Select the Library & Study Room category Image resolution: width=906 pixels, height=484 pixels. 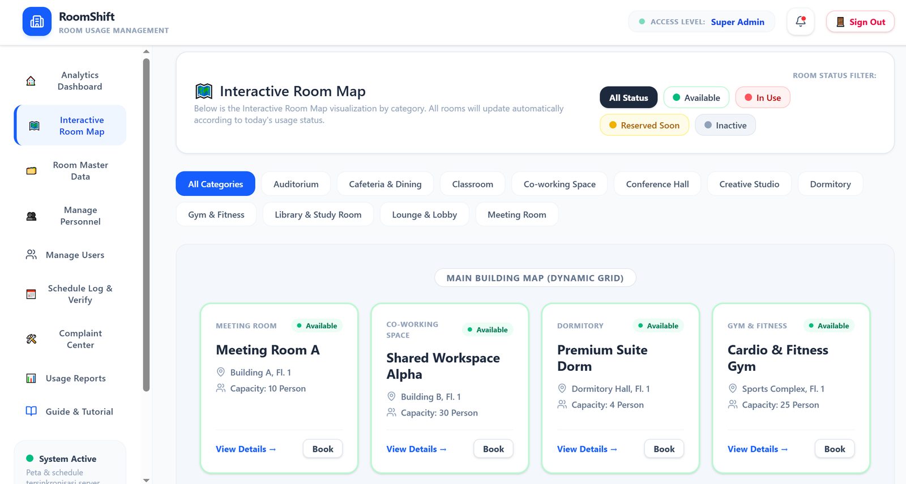pos(318,215)
